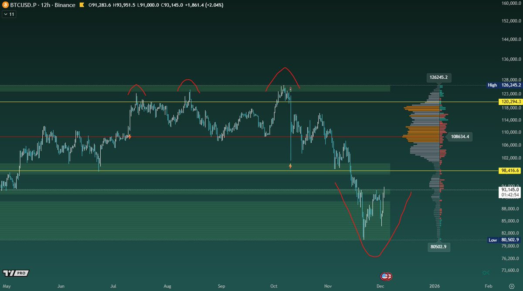Click the yellow 120,294.3 price axis label
This screenshot has width=523, height=291.
coord(510,101)
